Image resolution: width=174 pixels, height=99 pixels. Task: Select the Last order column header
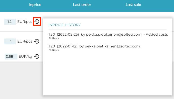click(x=82, y=5)
